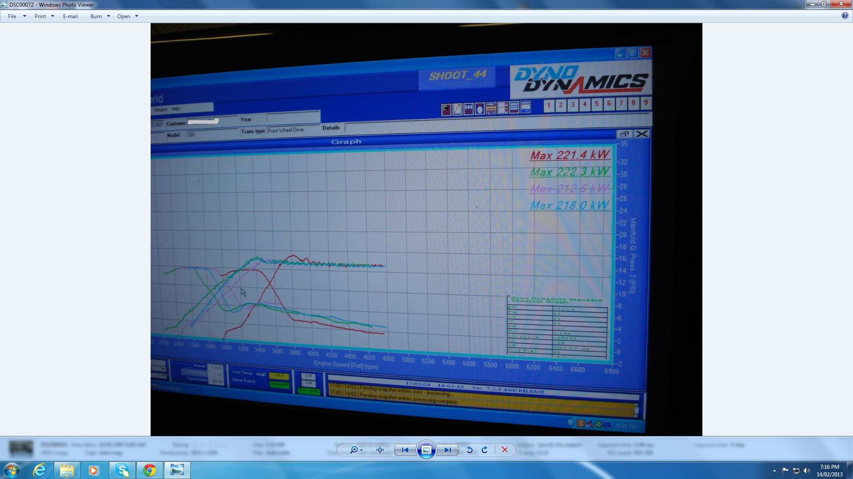Go to the next photo

[x=447, y=450]
